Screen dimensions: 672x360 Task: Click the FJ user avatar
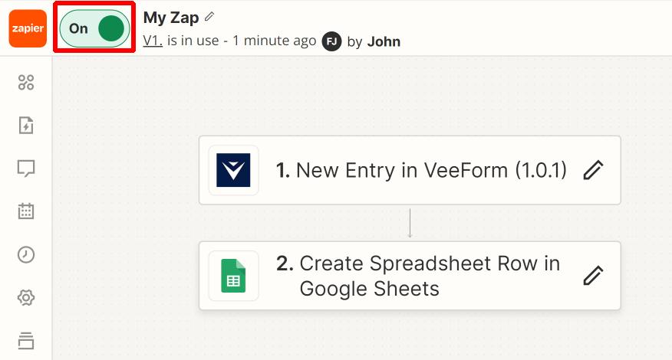point(331,41)
